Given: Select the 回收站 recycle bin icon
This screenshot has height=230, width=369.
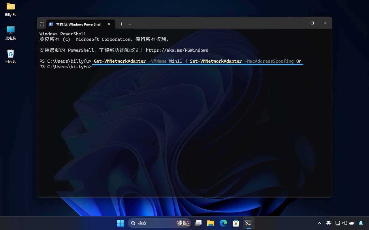Looking at the screenshot, I should tap(11, 56).
